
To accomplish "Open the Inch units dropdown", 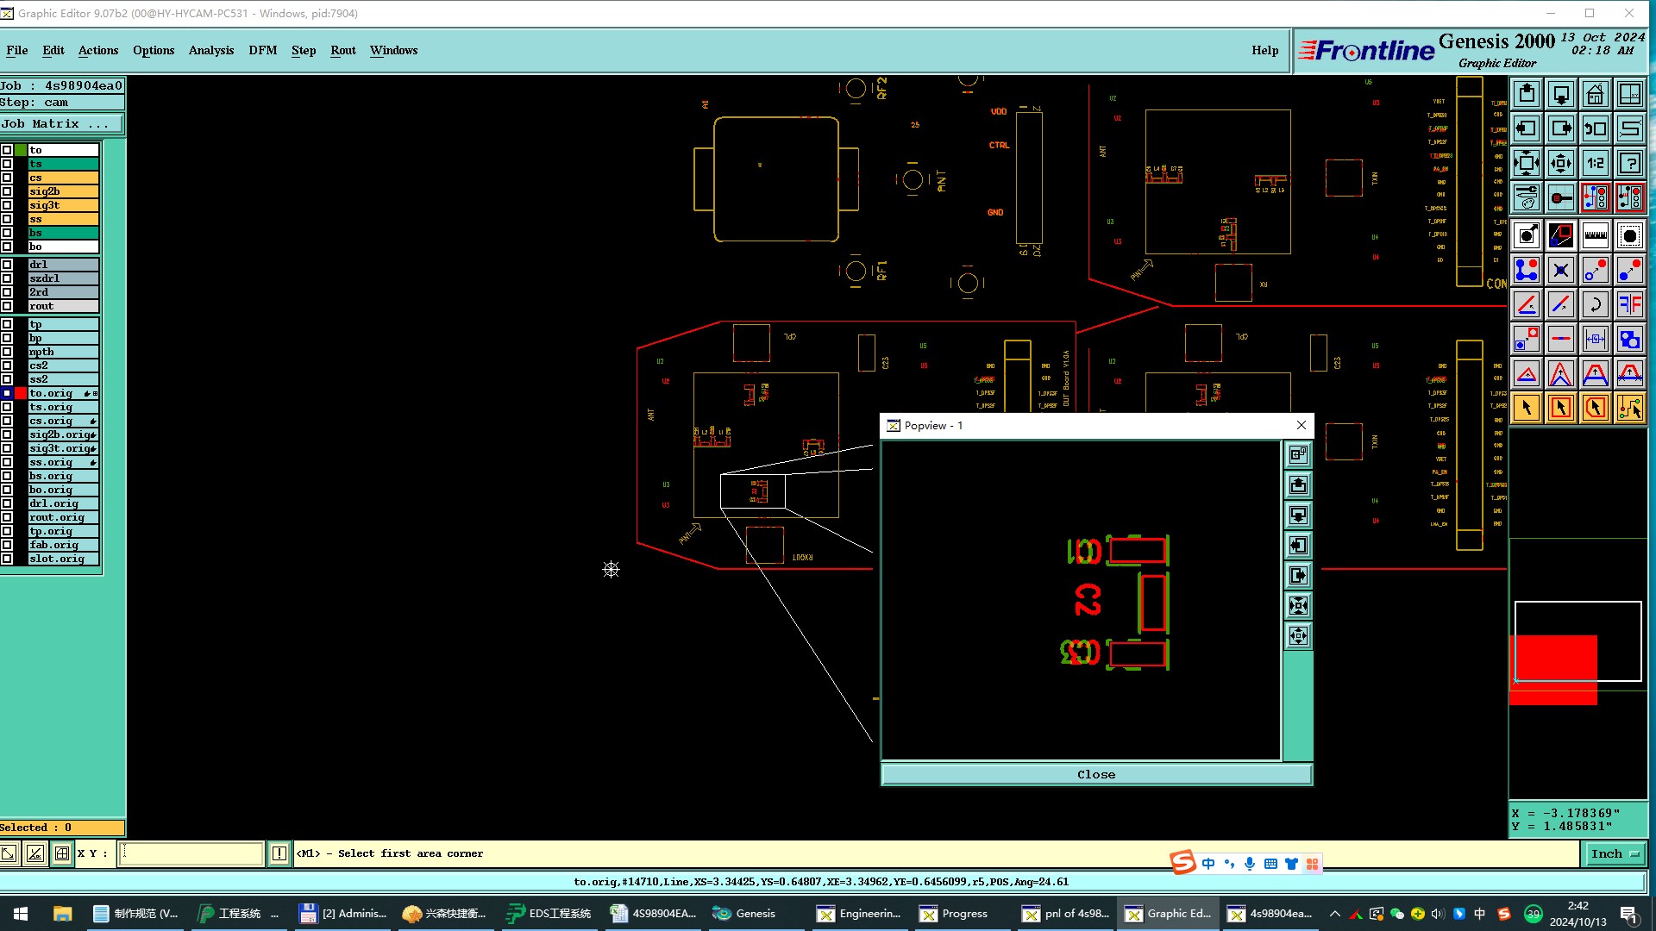I will point(1615,853).
